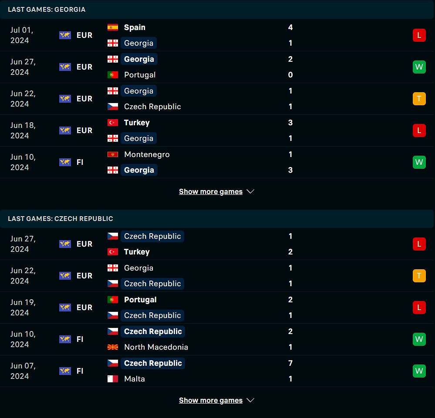Click the Turkey flag in Jun 18 game
This screenshot has height=418, width=435.
[x=113, y=123]
